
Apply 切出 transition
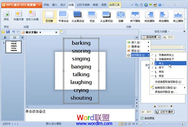tap(92, 17)
